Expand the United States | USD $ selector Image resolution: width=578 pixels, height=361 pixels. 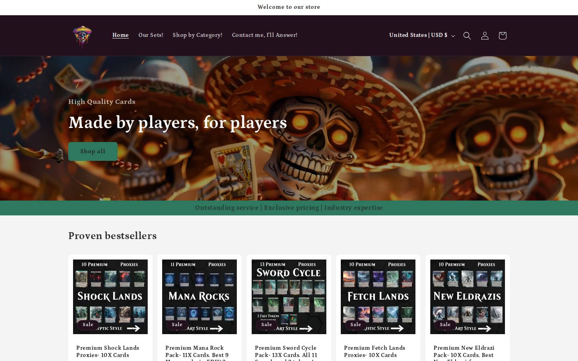tap(422, 35)
